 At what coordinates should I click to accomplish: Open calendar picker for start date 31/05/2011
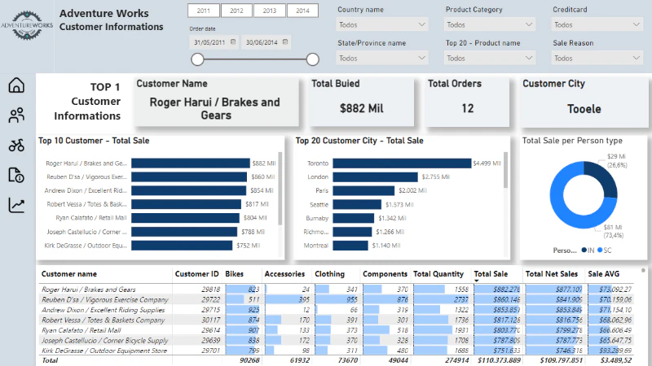pyautogui.click(x=233, y=42)
